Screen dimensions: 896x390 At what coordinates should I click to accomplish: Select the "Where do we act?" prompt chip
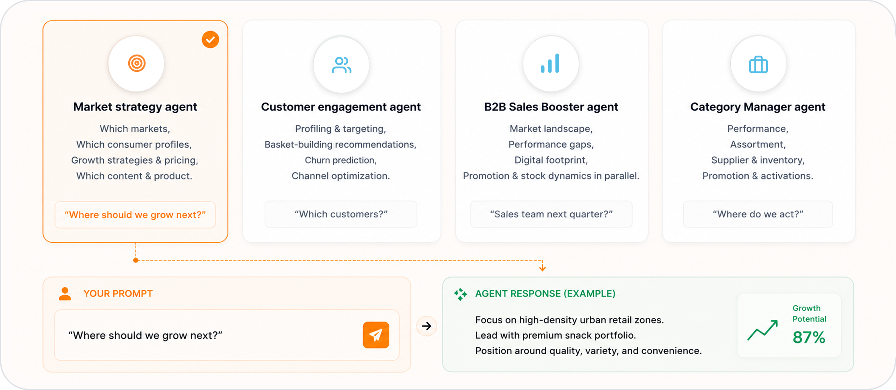click(758, 214)
